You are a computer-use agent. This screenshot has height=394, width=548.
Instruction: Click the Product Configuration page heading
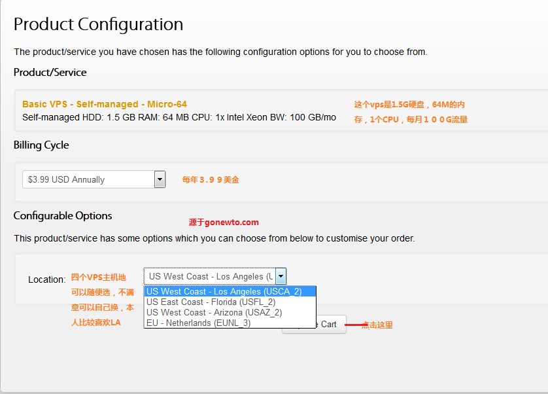pyautogui.click(x=98, y=25)
